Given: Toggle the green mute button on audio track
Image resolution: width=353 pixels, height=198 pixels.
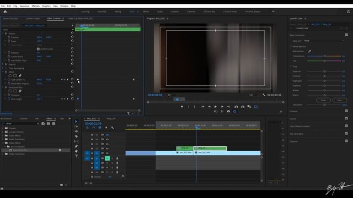Looking at the screenshot, I should pyautogui.click(x=108, y=158).
